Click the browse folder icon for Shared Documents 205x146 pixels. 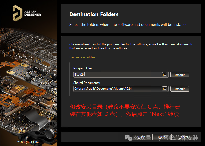tap(165, 89)
